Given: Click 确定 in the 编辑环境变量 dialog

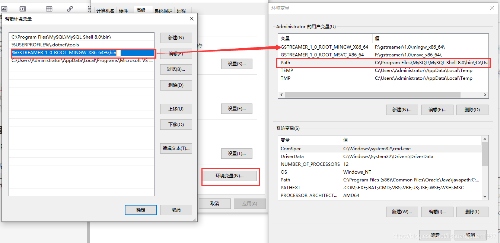Looking at the screenshot, I should tap(141, 210).
